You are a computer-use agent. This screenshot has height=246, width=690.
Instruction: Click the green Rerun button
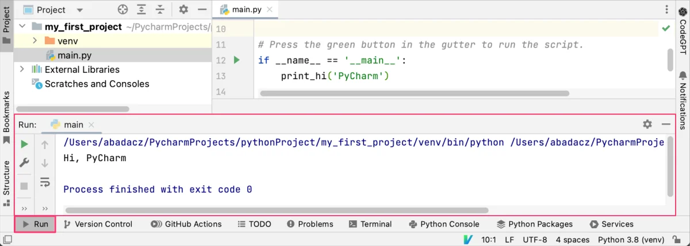[24, 145]
